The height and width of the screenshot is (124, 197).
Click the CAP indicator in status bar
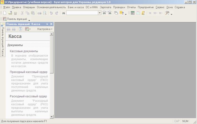tap(177, 121)
